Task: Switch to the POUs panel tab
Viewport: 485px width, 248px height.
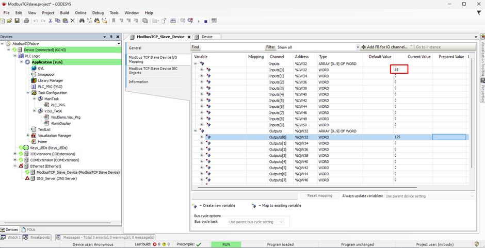Action: tap(28, 230)
